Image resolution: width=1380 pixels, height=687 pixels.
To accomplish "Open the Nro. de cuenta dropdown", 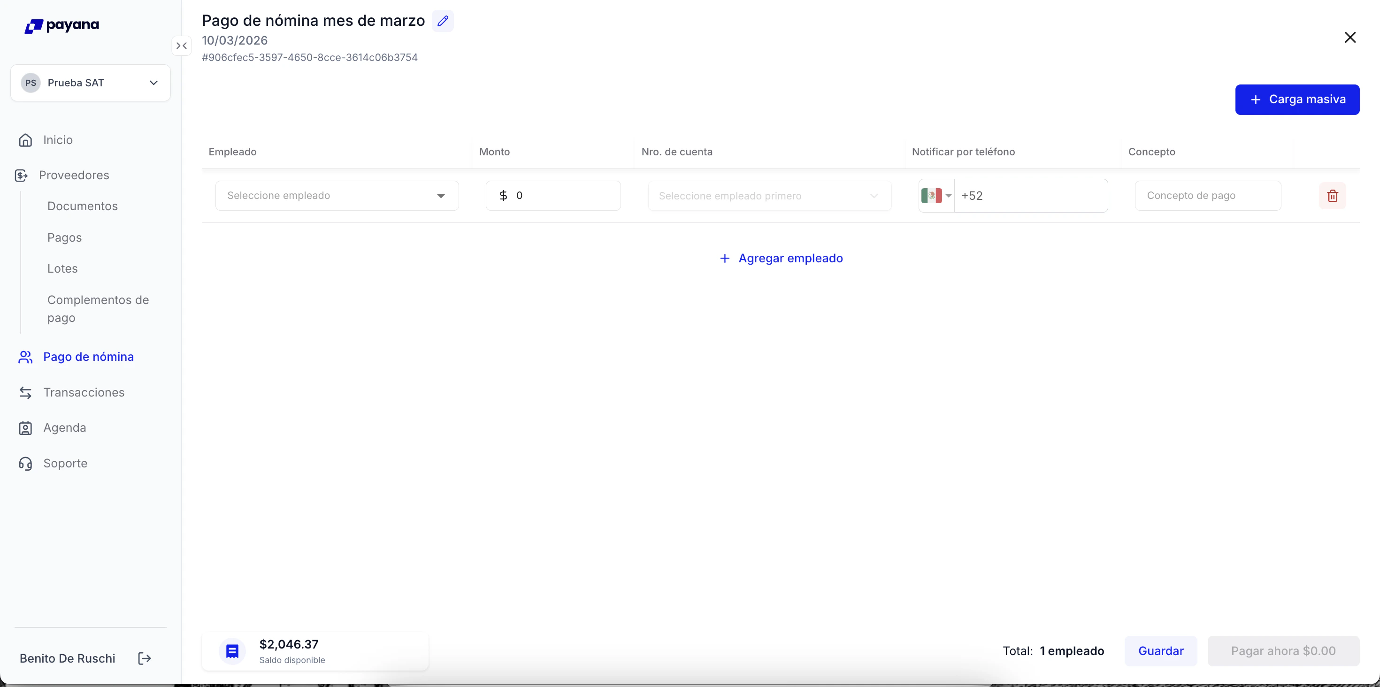I will [770, 196].
